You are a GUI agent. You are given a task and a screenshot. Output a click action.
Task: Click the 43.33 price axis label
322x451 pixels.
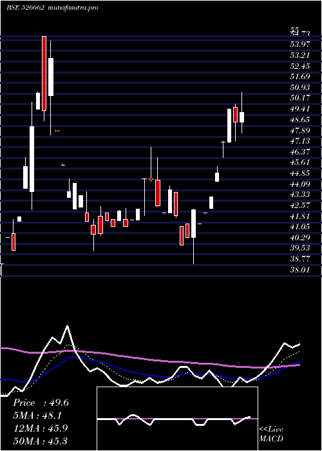(300, 195)
